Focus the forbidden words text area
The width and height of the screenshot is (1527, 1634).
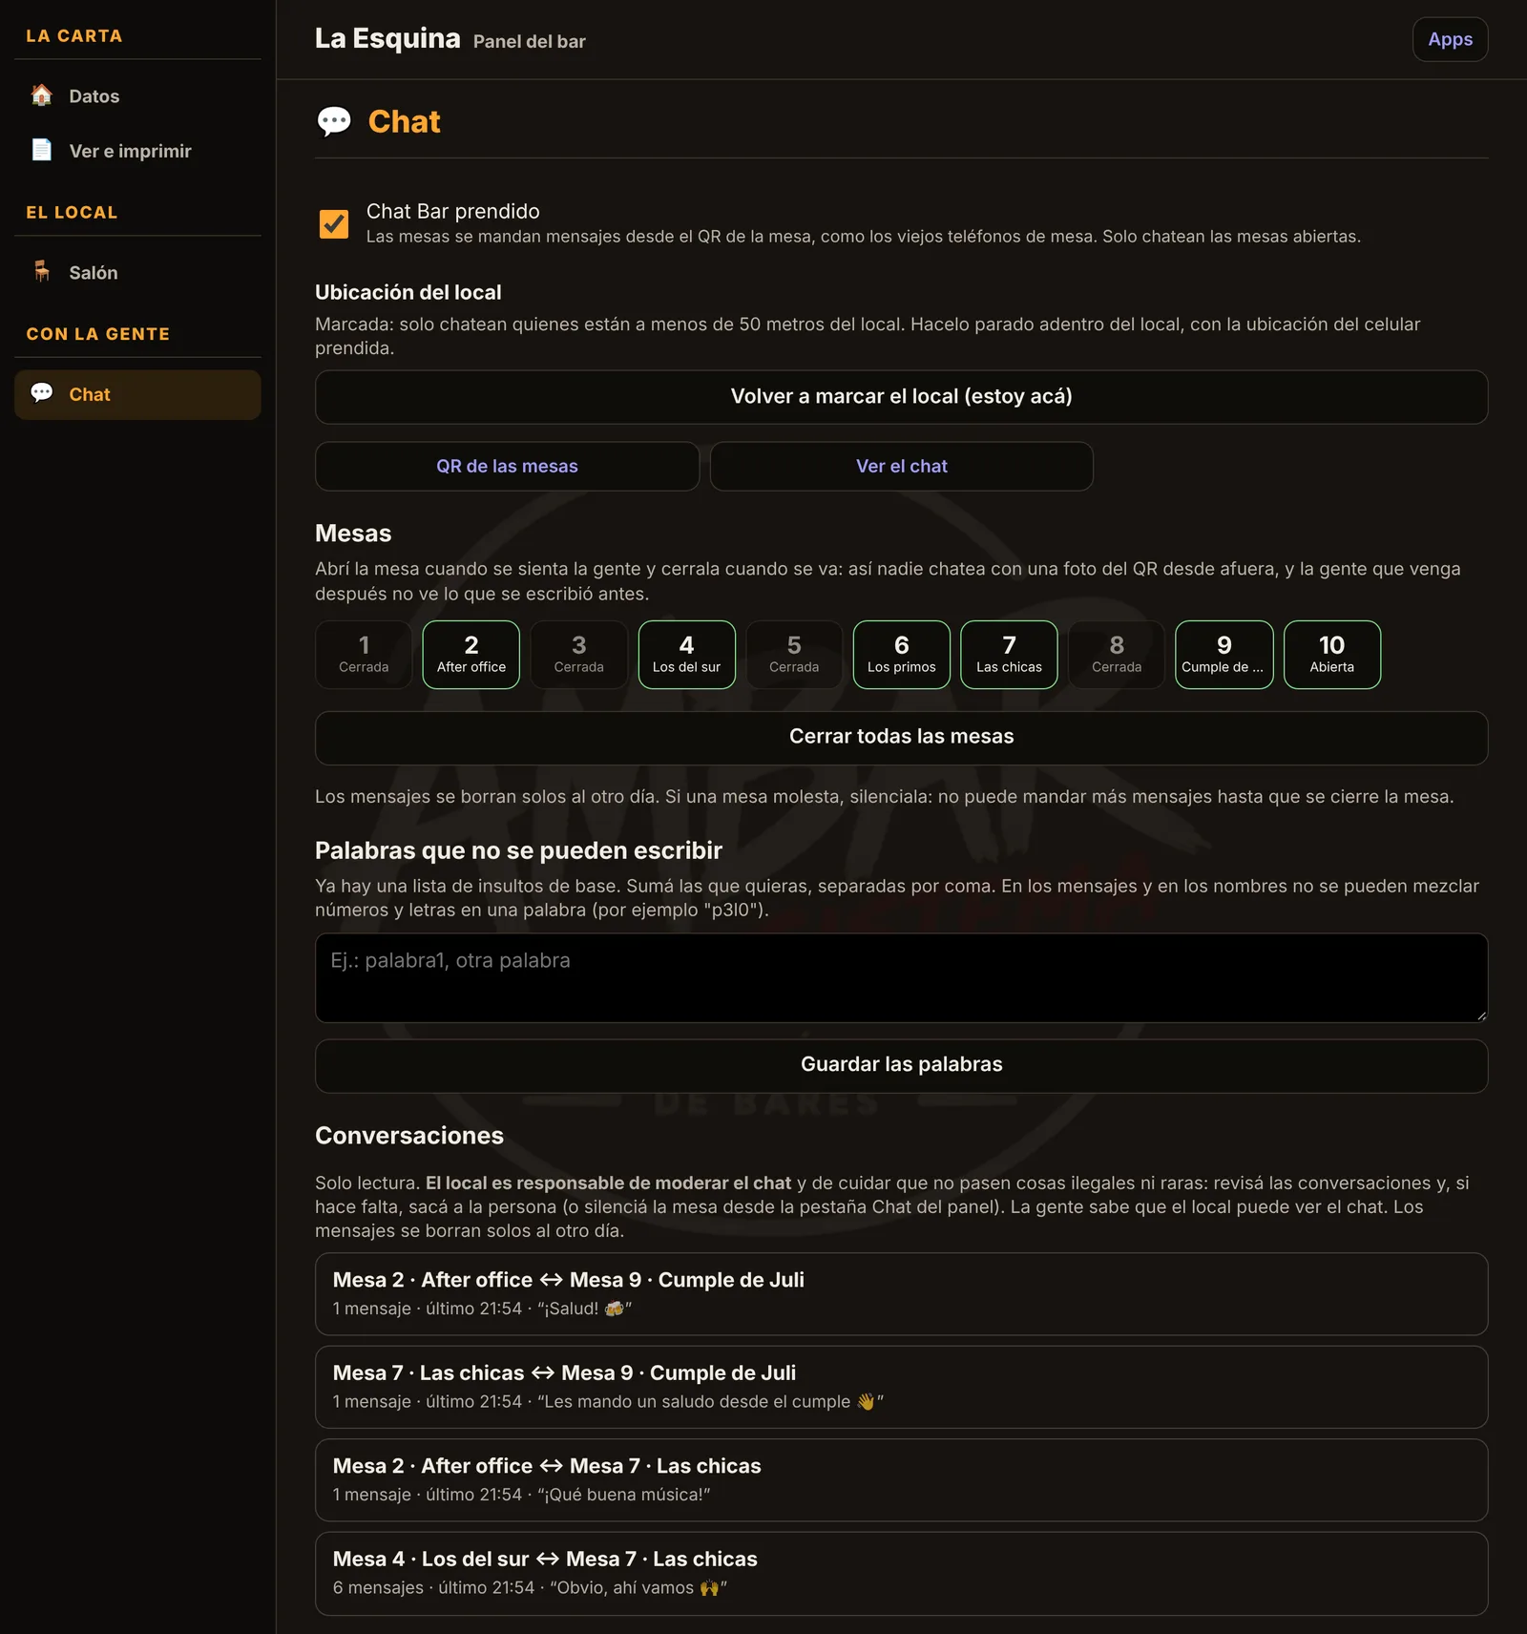[901, 978]
